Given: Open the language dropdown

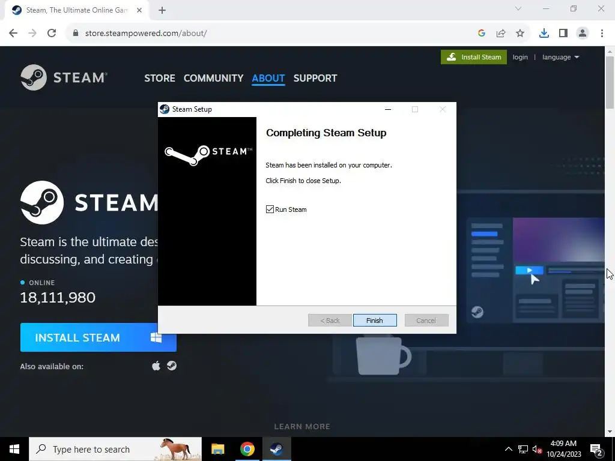Looking at the screenshot, I should pos(560,57).
